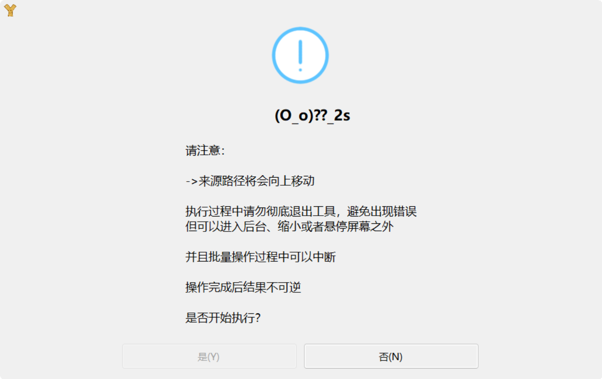Screen dimensions: 602x379
Task: Click the question mark after 是否开始执行
Action: 257,317
